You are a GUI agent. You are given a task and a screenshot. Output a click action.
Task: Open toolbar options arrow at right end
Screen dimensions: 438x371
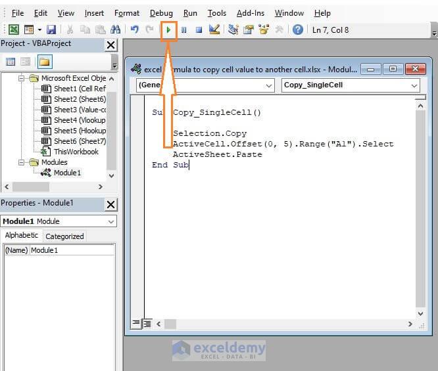point(434,33)
